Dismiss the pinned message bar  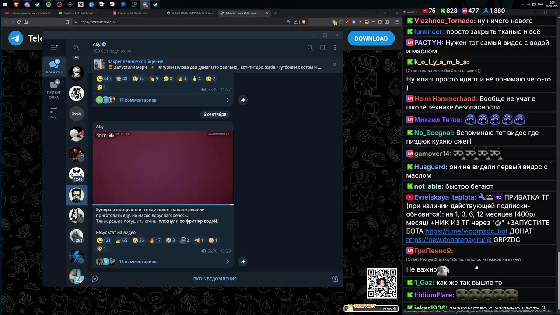(x=335, y=64)
